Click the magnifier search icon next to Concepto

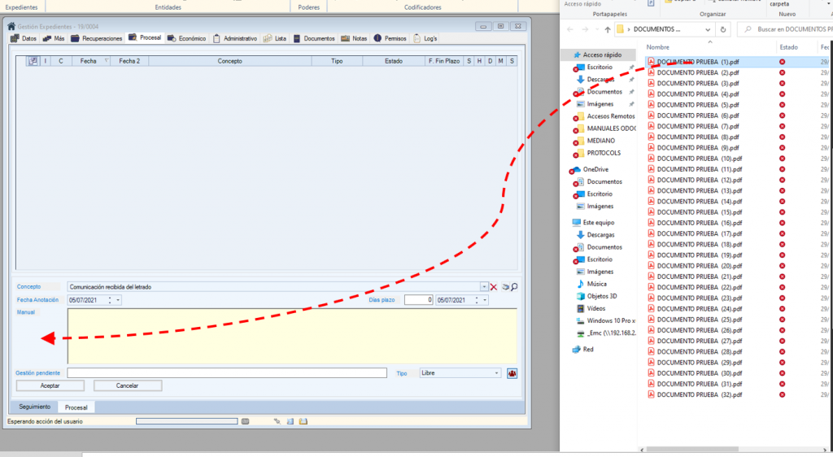pyautogui.click(x=514, y=287)
